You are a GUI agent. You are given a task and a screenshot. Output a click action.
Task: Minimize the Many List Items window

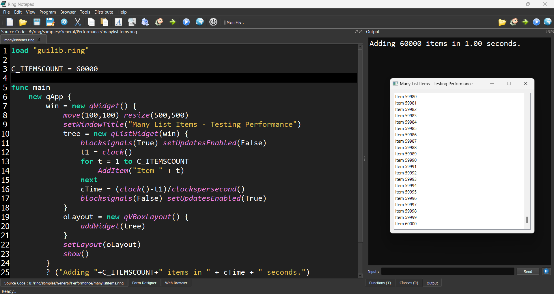click(492, 83)
